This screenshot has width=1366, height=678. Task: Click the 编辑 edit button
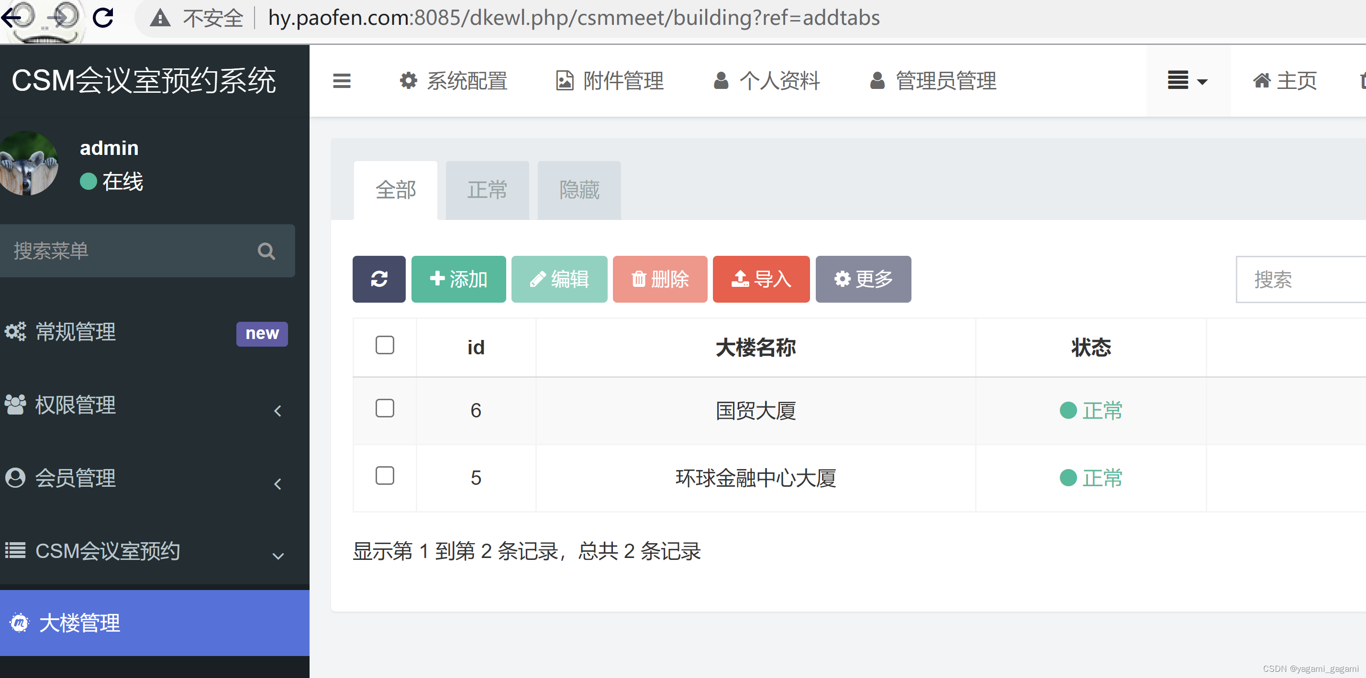559,279
